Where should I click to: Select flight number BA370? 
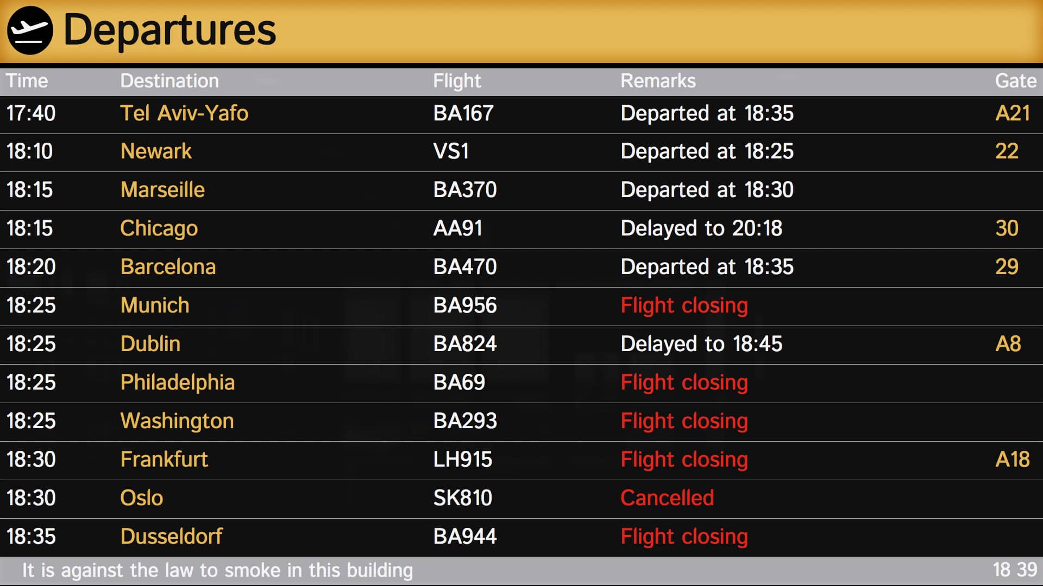pos(465,190)
